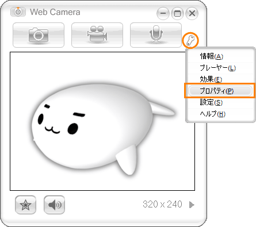The height and width of the screenshot is (227, 256).
Task: Click the 320 x 240 resolution text
Action: coord(162,205)
